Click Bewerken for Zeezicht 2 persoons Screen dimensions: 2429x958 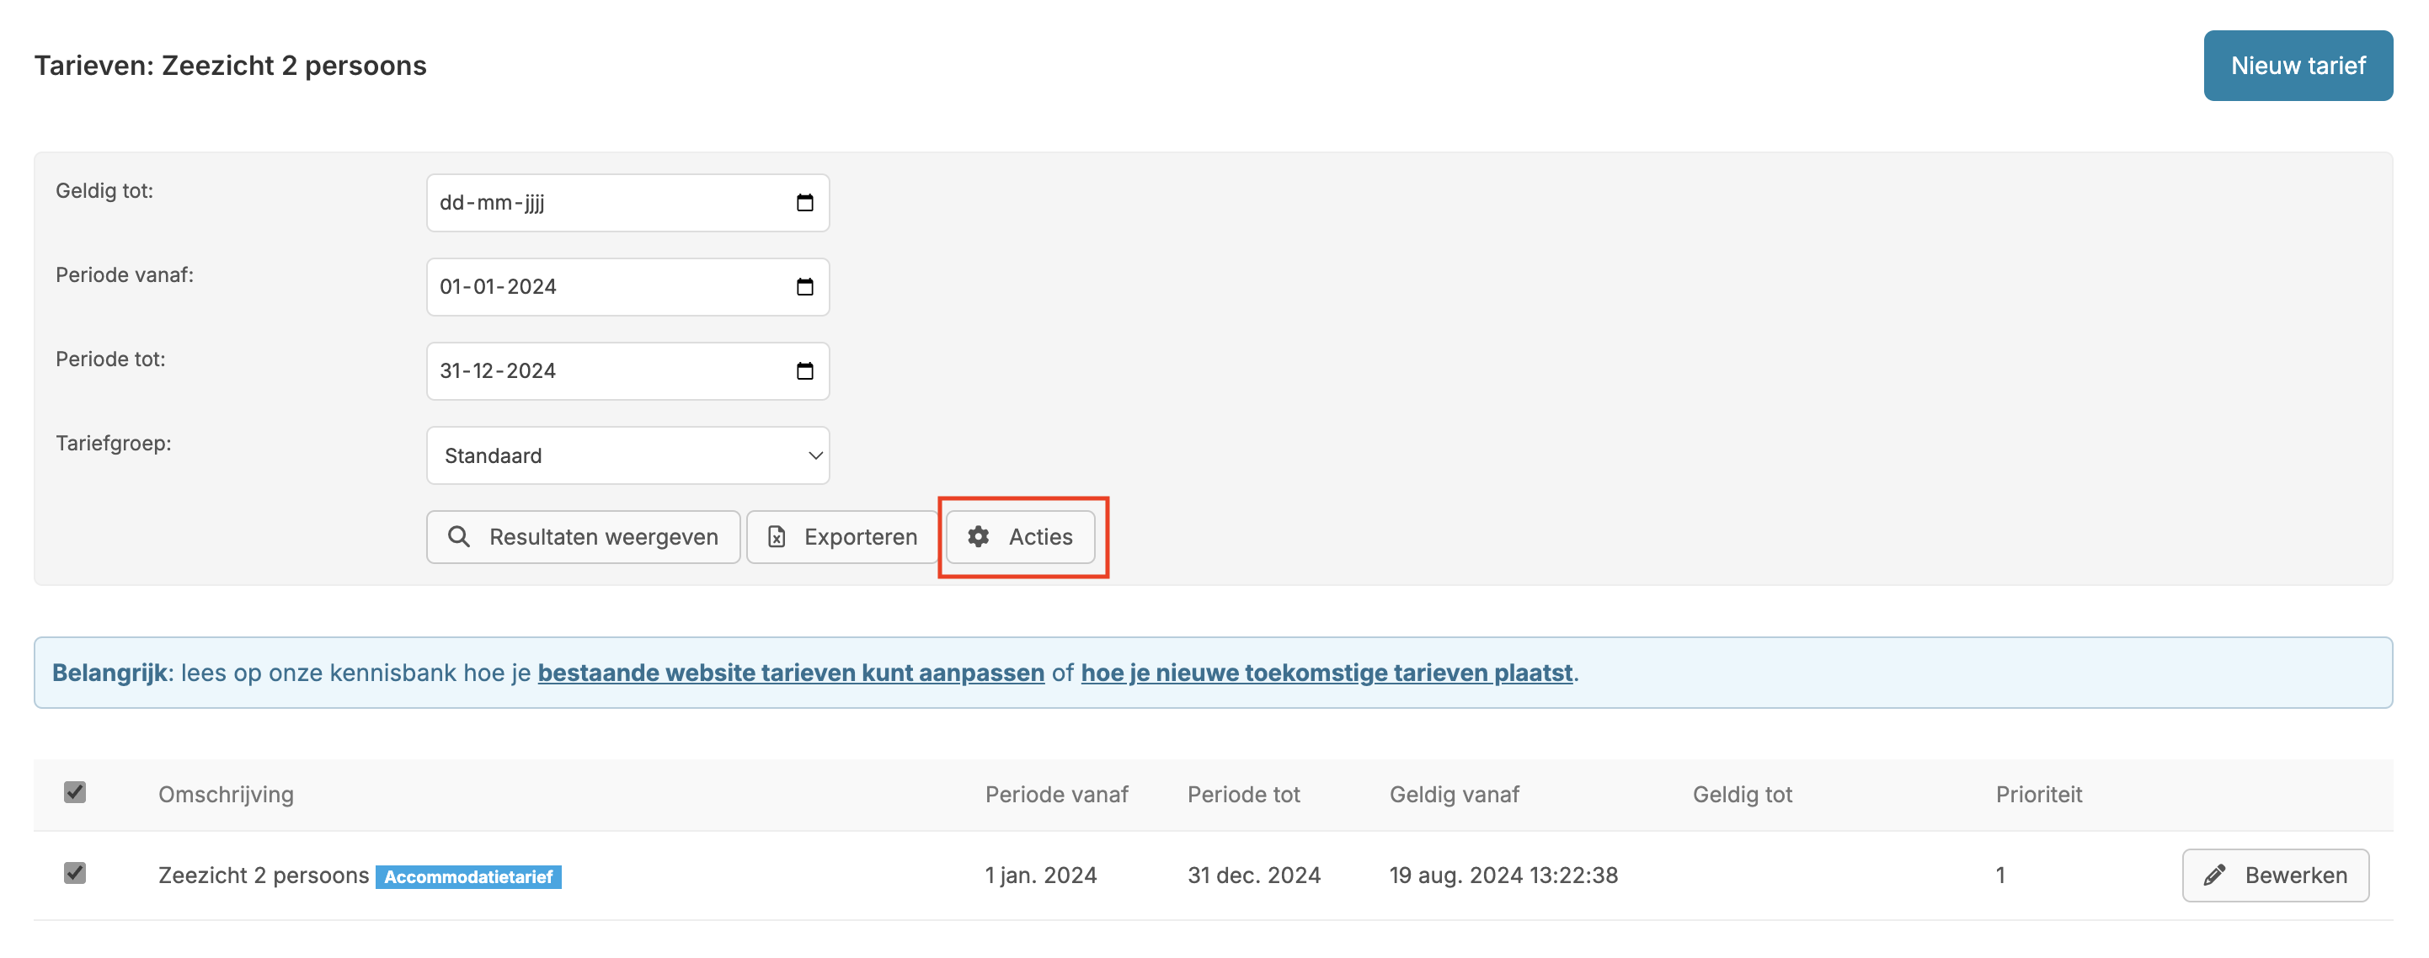click(2276, 875)
